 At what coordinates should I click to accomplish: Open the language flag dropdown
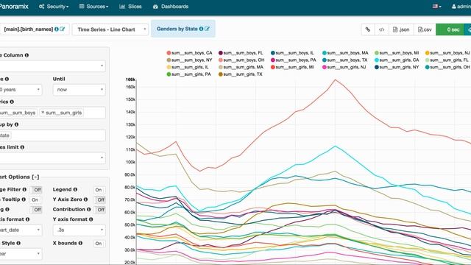point(436,7)
